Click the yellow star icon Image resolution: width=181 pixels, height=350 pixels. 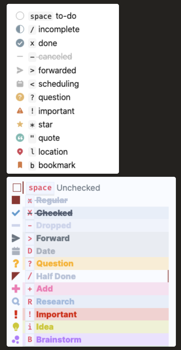pyautogui.click(x=20, y=125)
